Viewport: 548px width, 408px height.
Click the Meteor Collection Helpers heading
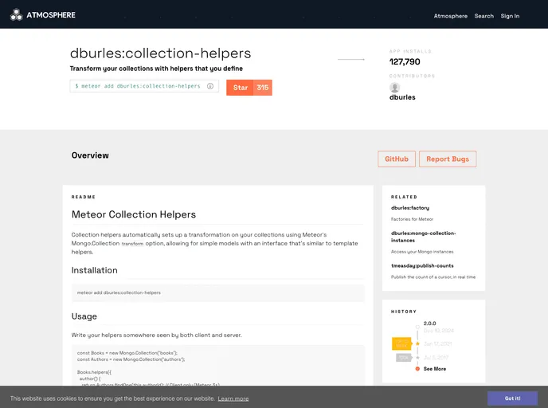point(134,214)
